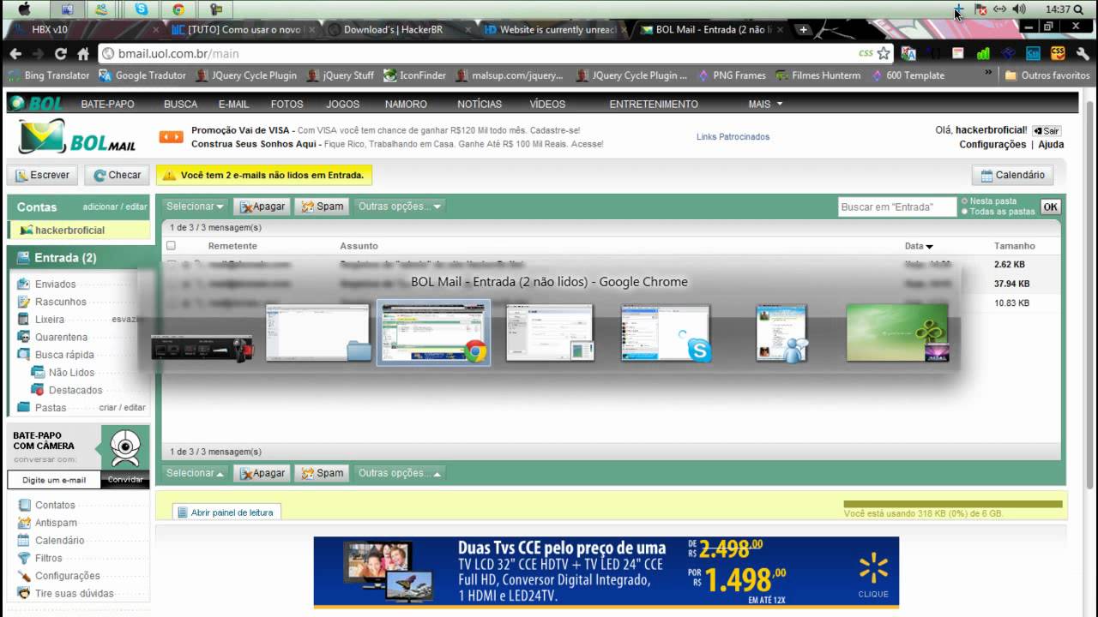
Task: Click the Pastas folder icon
Action: (23, 408)
